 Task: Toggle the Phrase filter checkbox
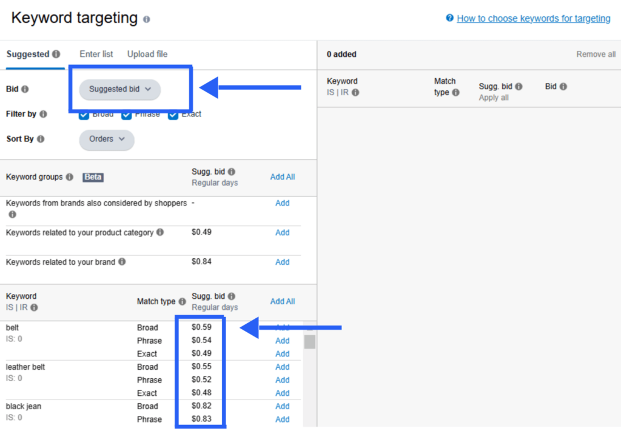(127, 115)
